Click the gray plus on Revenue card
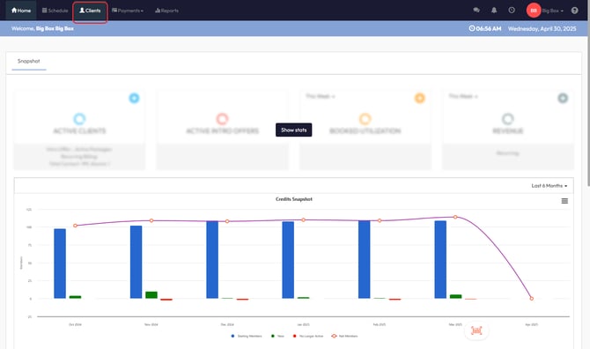The height and width of the screenshot is (349, 590). (x=563, y=98)
